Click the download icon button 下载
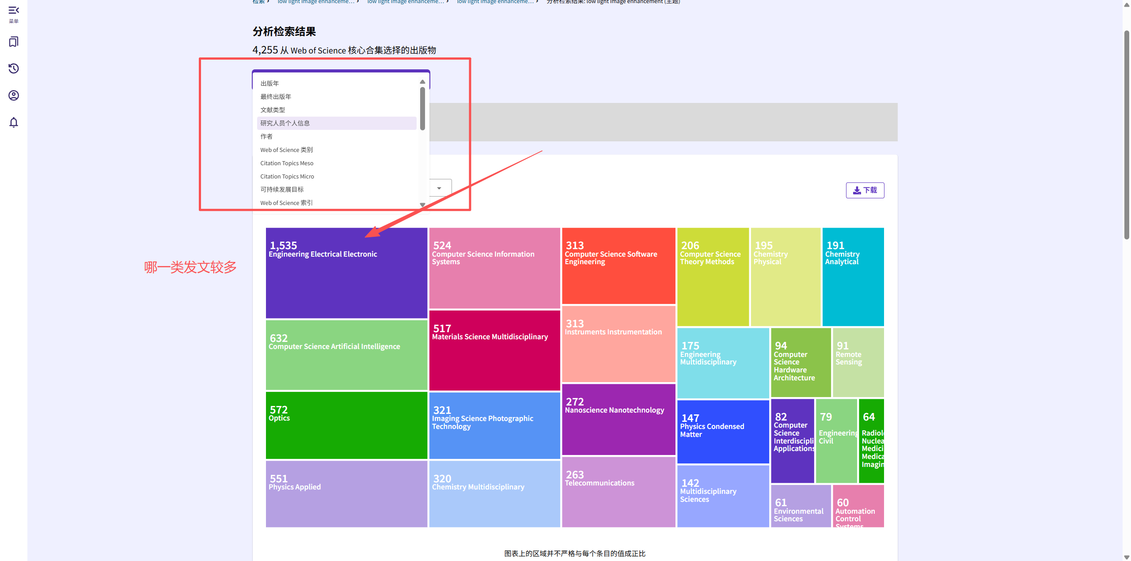This screenshot has width=1131, height=561. click(865, 190)
